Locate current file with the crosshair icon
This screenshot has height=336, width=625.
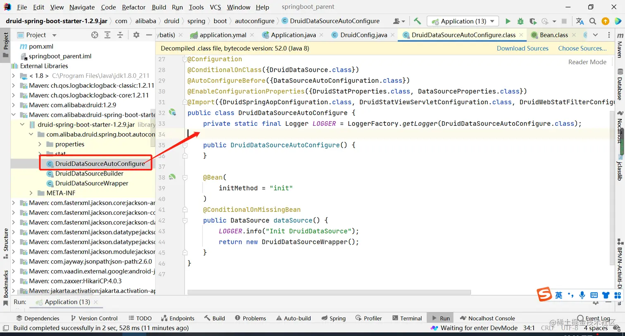pos(95,35)
